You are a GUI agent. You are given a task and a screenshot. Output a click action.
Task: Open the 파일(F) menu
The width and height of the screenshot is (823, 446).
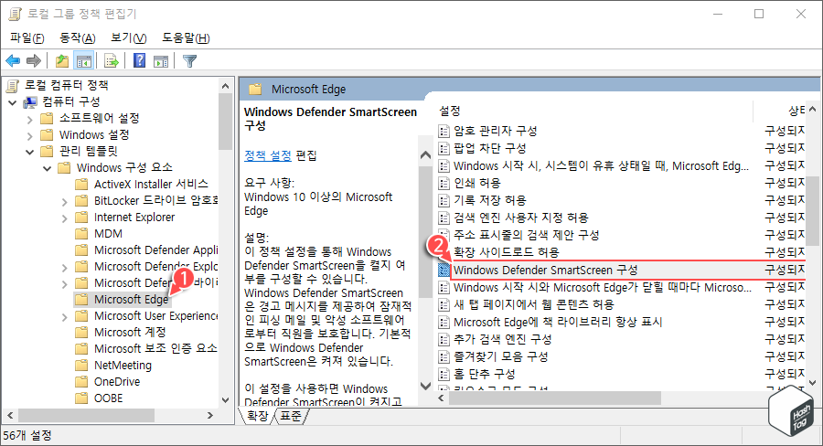coord(27,37)
